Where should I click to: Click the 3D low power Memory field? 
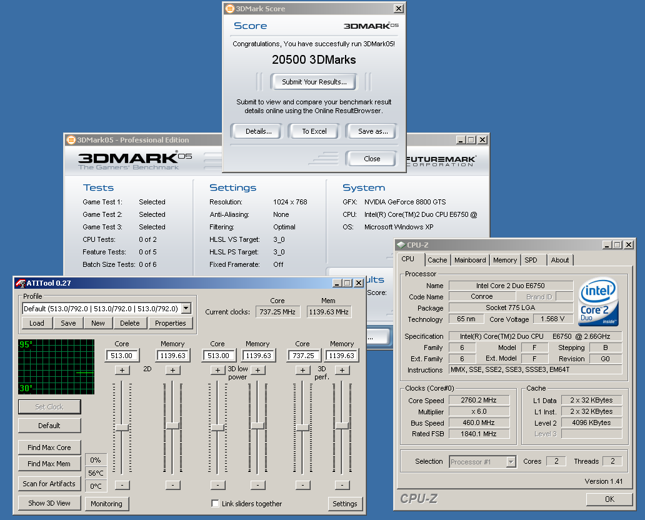[x=258, y=356]
